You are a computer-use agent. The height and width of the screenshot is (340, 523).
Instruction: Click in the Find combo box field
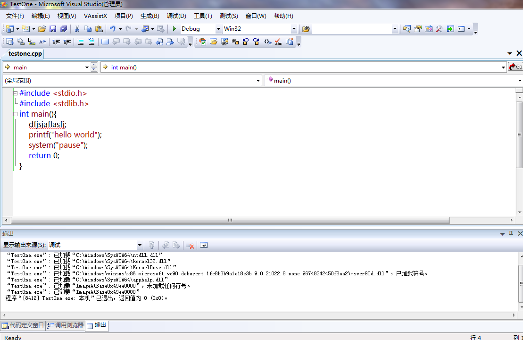[352, 29]
